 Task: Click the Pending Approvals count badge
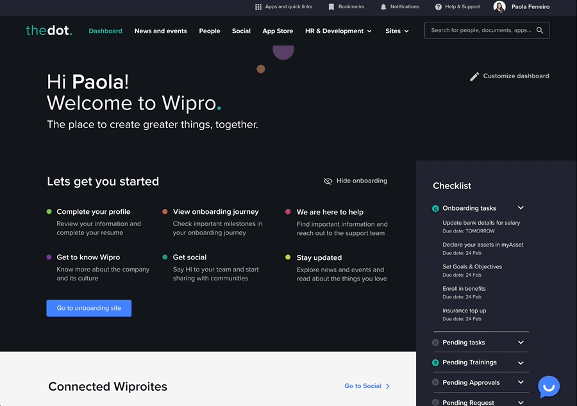click(435, 382)
